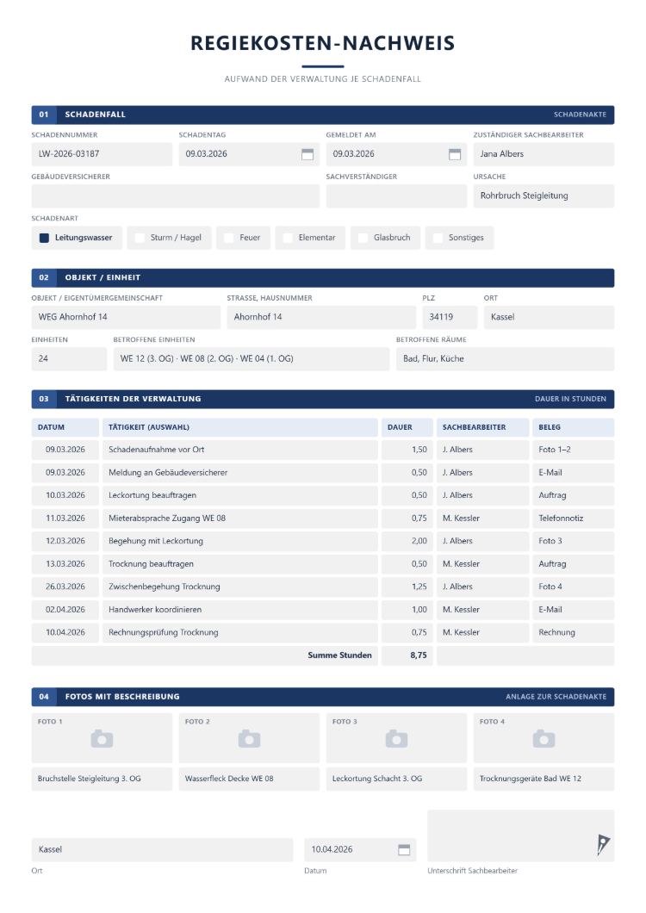Click Sachbearbeiter cell on 02.04.2026 row
Viewport: 646px width, 913px height.
(483, 610)
